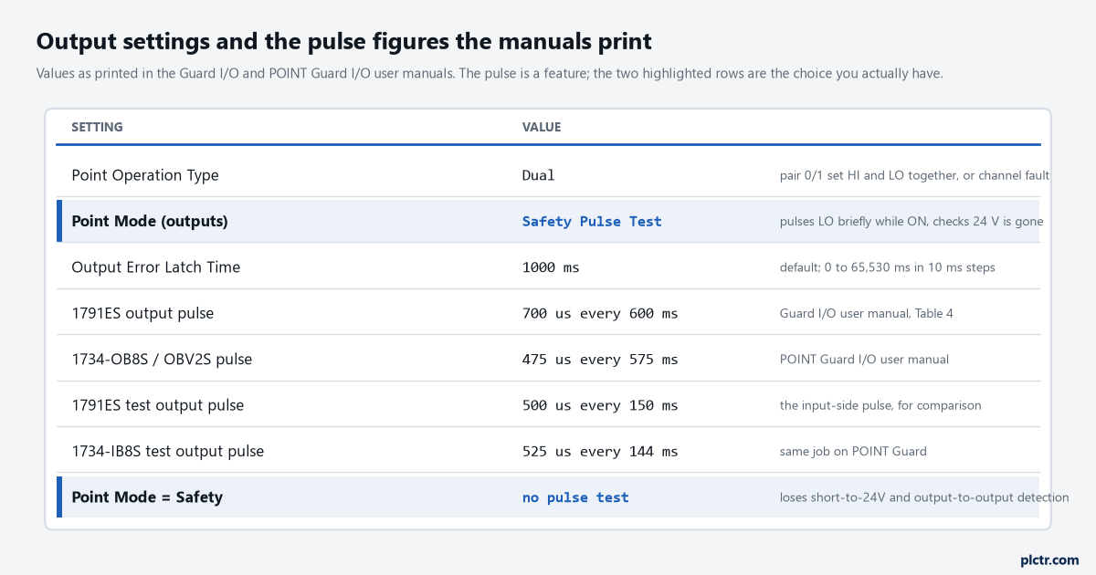Click the 'Dual' value
Viewport: 1096px width, 575px height.
pyautogui.click(x=539, y=175)
